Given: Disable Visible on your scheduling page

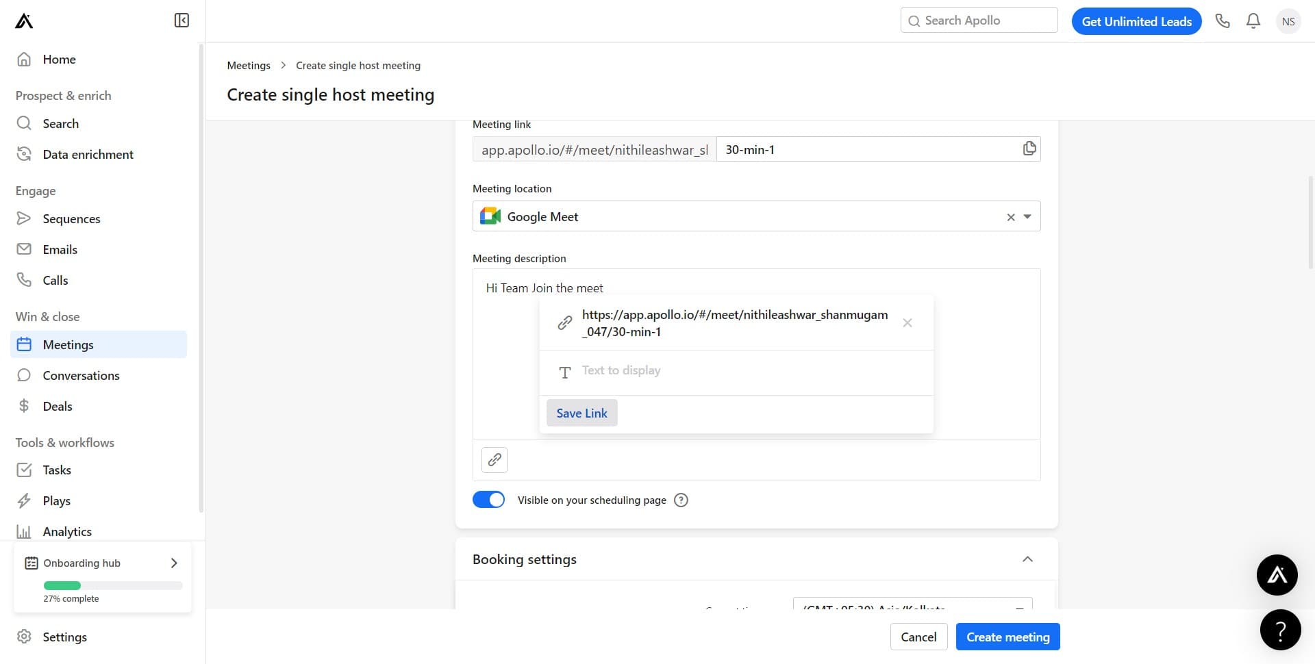Looking at the screenshot, I should 488,499.
